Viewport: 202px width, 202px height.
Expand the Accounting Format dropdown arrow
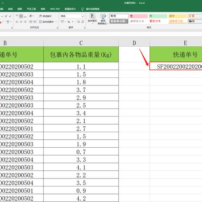pos(65,22)
